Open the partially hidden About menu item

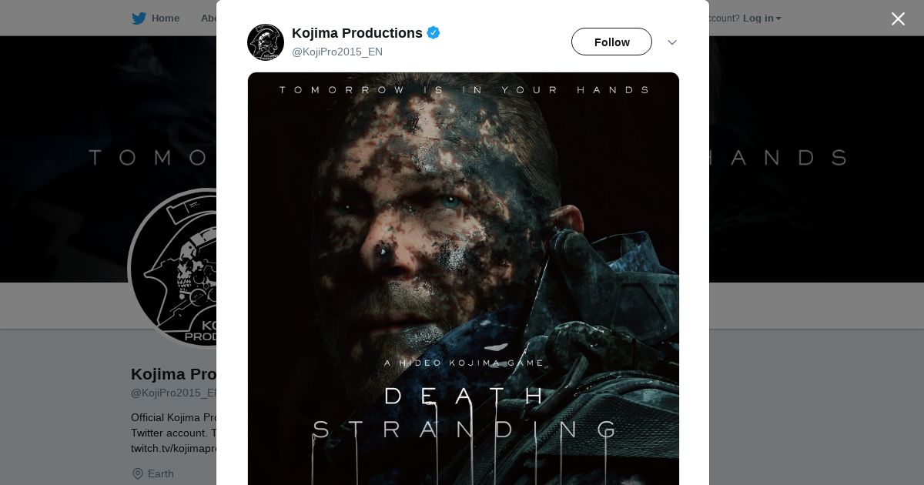[x=209, y=18]
